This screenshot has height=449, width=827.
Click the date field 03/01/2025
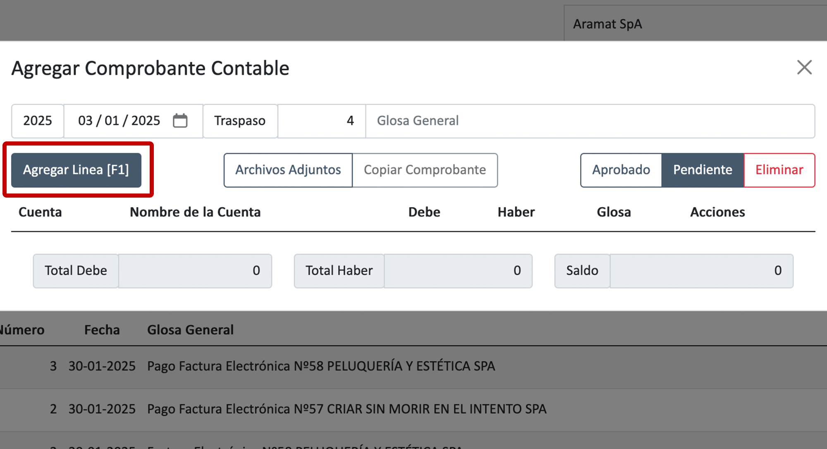click(119, 121)
